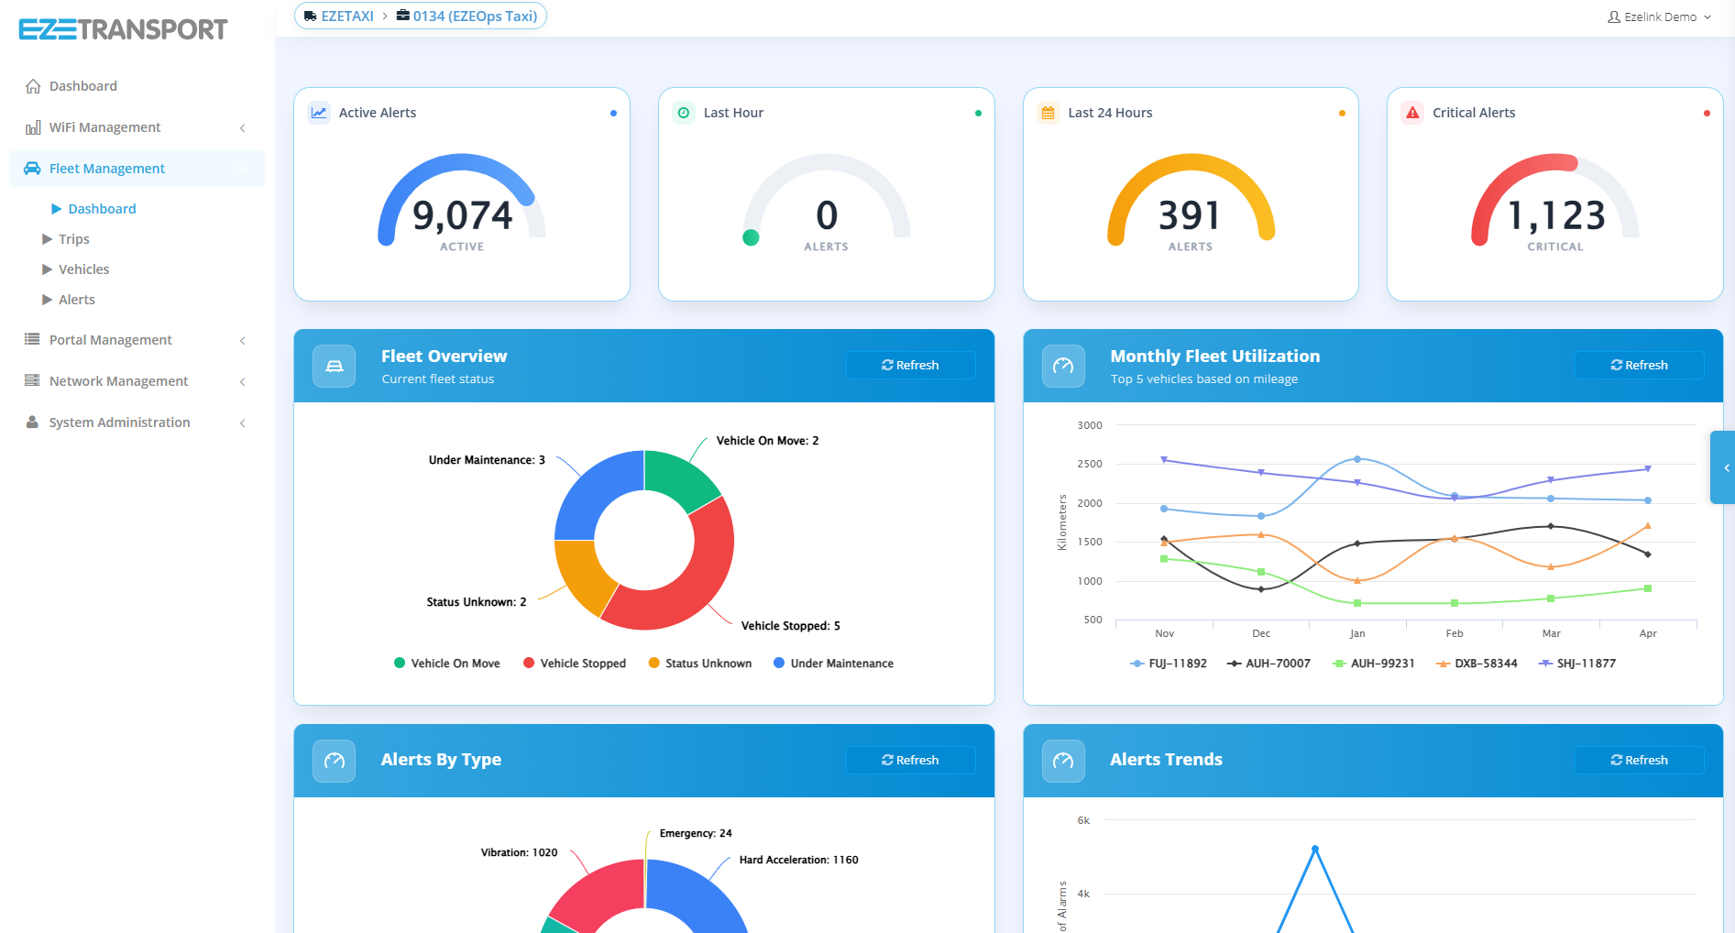Viewport: 1735px width, 933px height.
Task: Open Portal Management in the sidebar
Action: 137,340
